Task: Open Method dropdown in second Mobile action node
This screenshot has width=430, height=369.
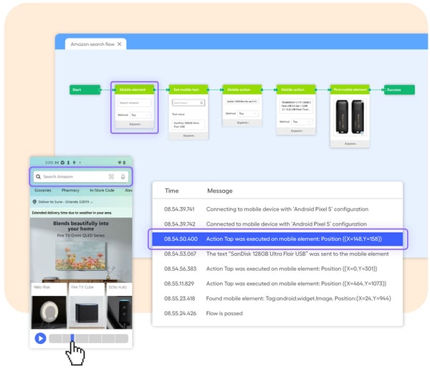Action: 302,121
